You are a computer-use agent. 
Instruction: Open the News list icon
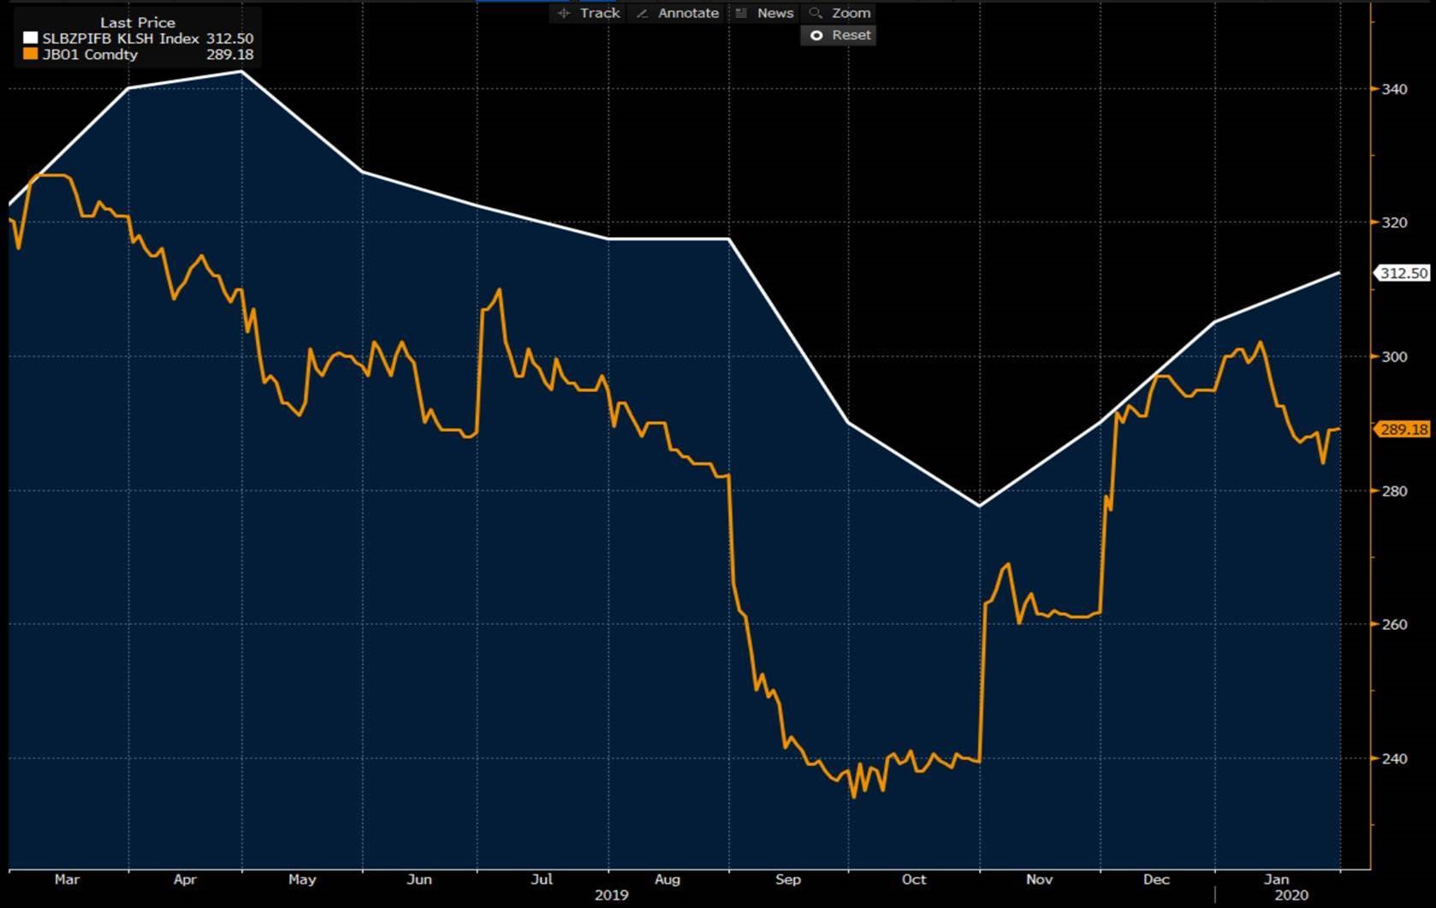coord(741,13)
